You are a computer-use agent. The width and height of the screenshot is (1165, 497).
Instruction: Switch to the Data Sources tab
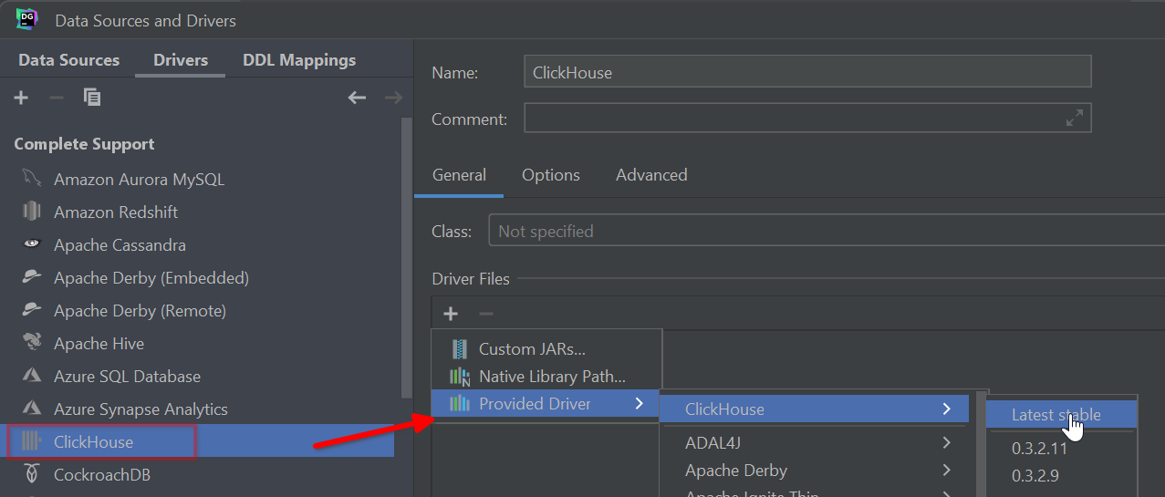click(69, 60)
